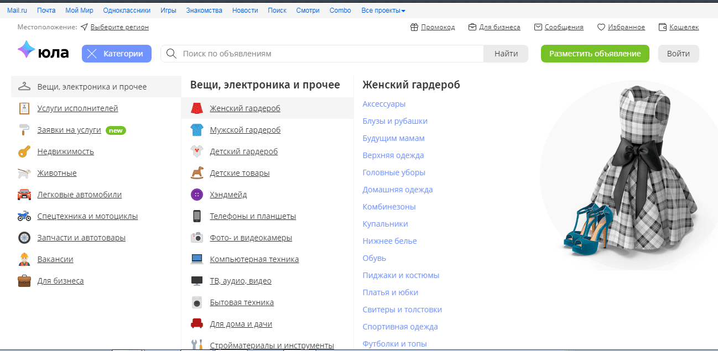Open Одноклассники in the top bar
Viewport: 718px width, 351px height.
pyautogui.click(x=127, y=11)
